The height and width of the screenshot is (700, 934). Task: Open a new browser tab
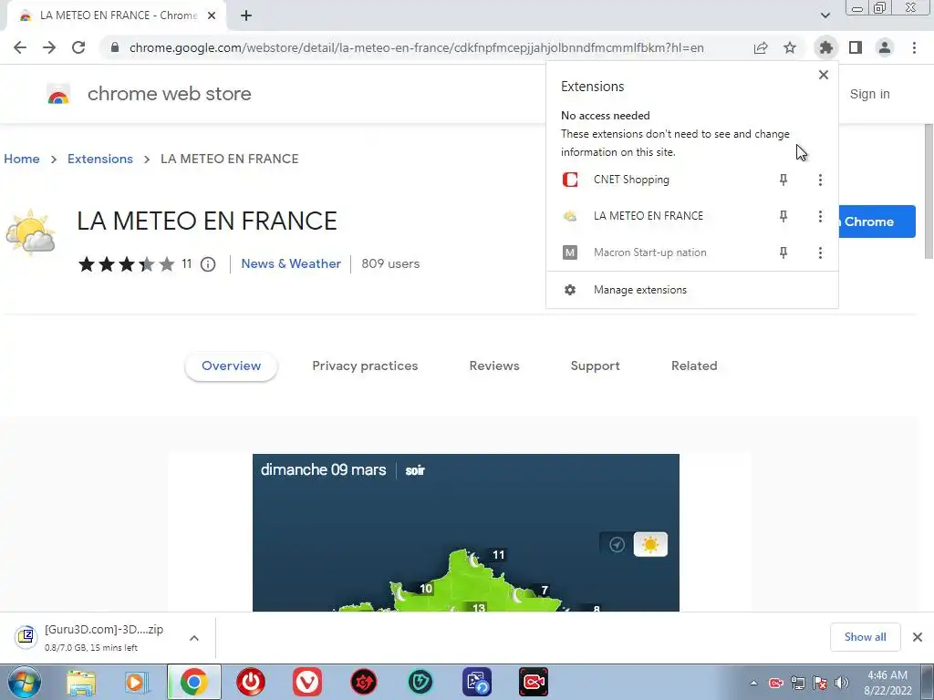tap(246, 15)
